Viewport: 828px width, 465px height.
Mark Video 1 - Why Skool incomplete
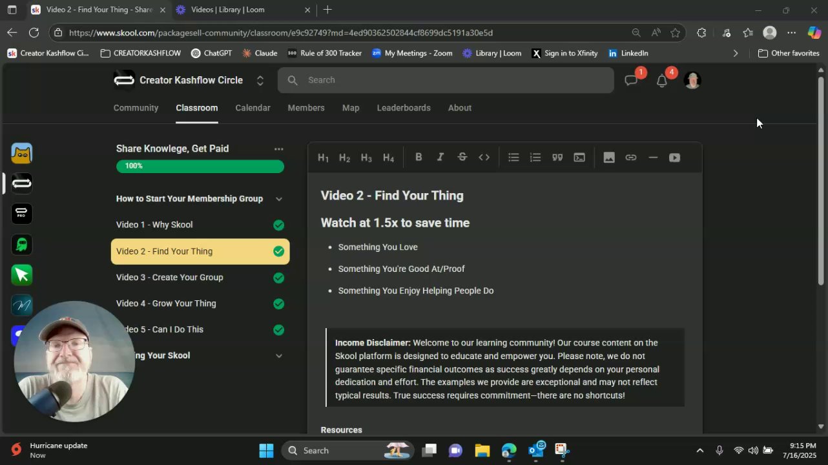[278, 225]
